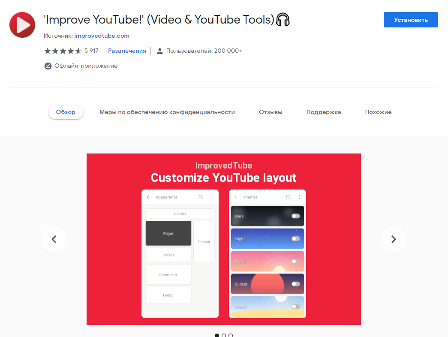This screenshot has width=448, height=337.
Task: Select the second carousel dot indicator
Action: [224, 335]
